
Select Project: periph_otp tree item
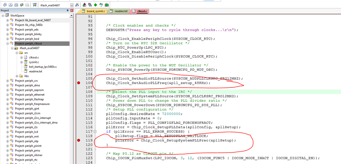click(27, 141)
